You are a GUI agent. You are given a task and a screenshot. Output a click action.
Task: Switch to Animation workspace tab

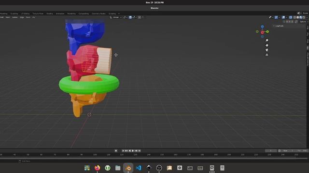(x=60, y=13)
